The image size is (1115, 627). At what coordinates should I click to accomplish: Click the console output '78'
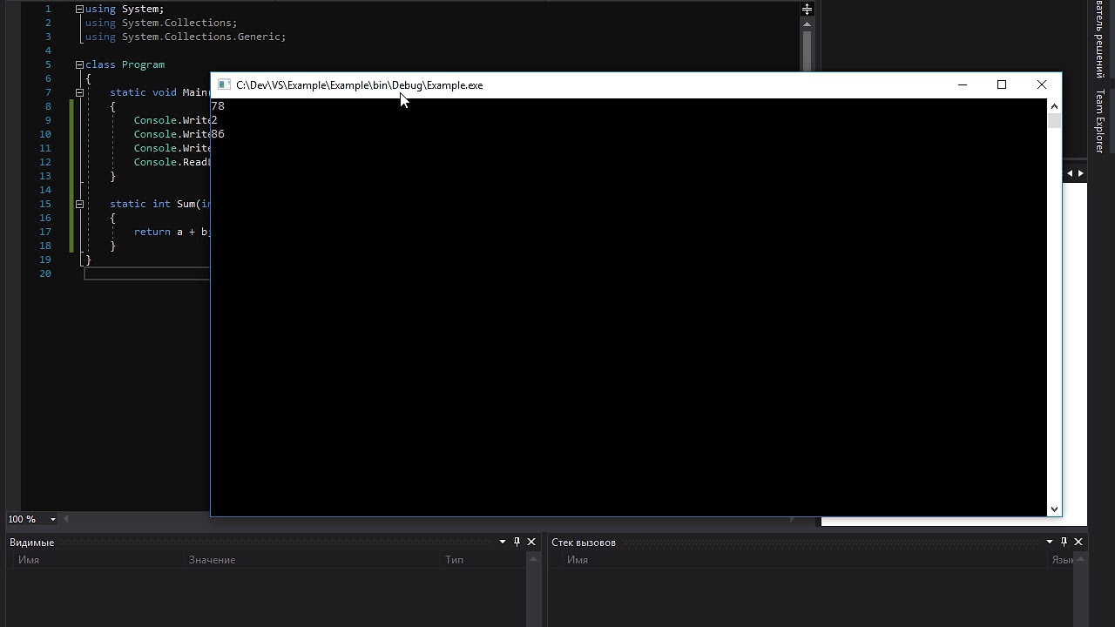click(218, 106)
